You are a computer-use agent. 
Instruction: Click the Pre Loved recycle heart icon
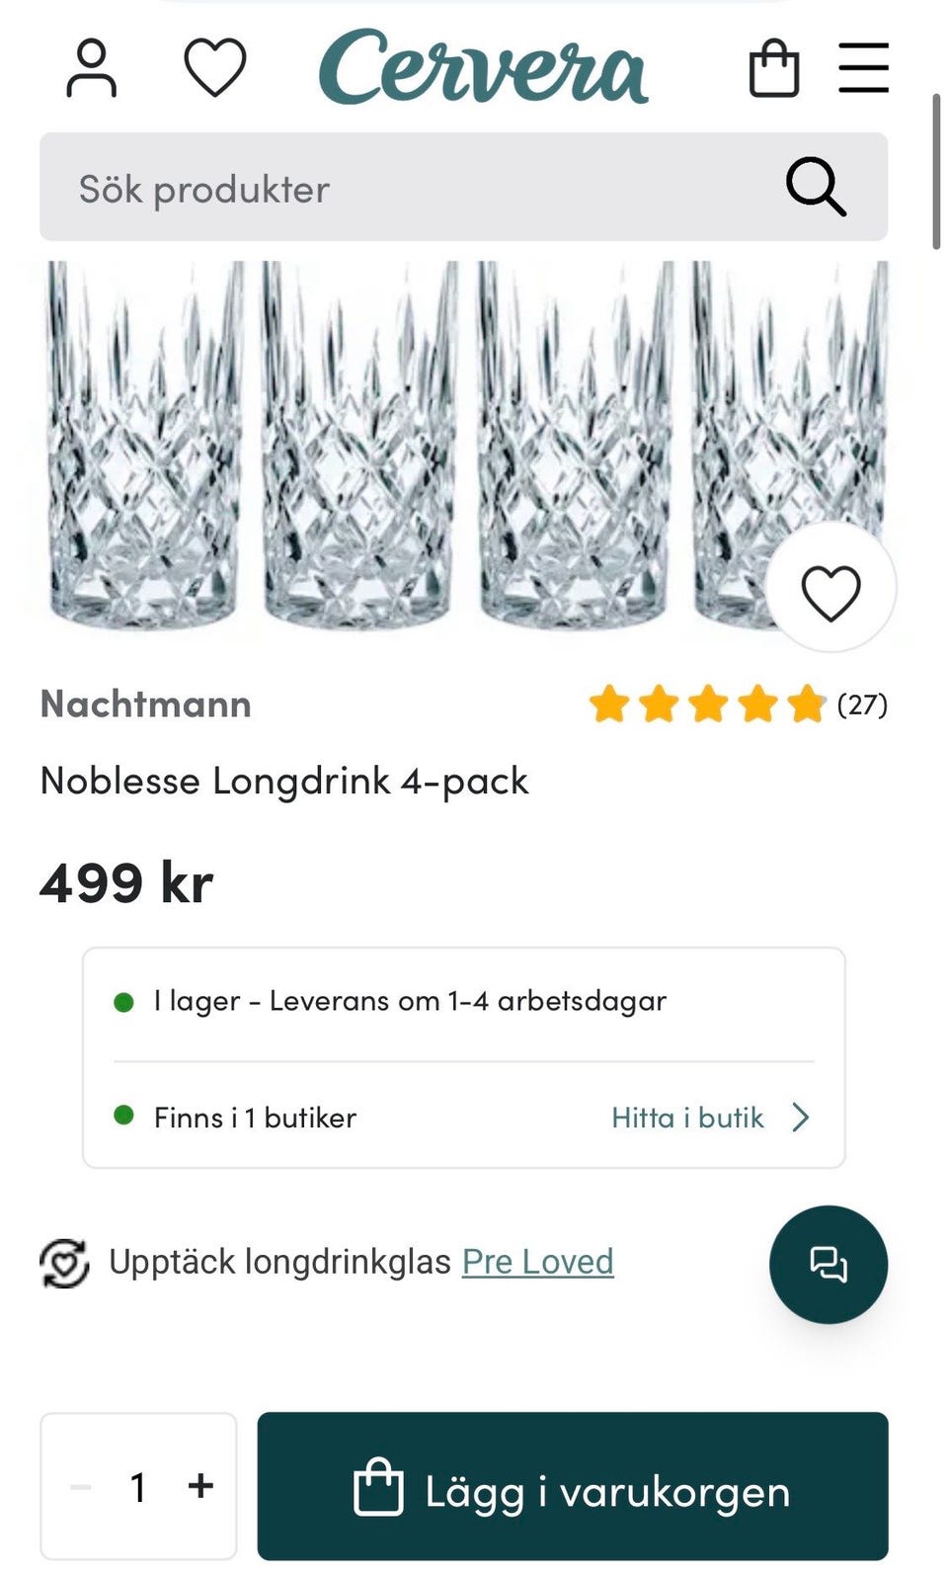[64, 1263]
